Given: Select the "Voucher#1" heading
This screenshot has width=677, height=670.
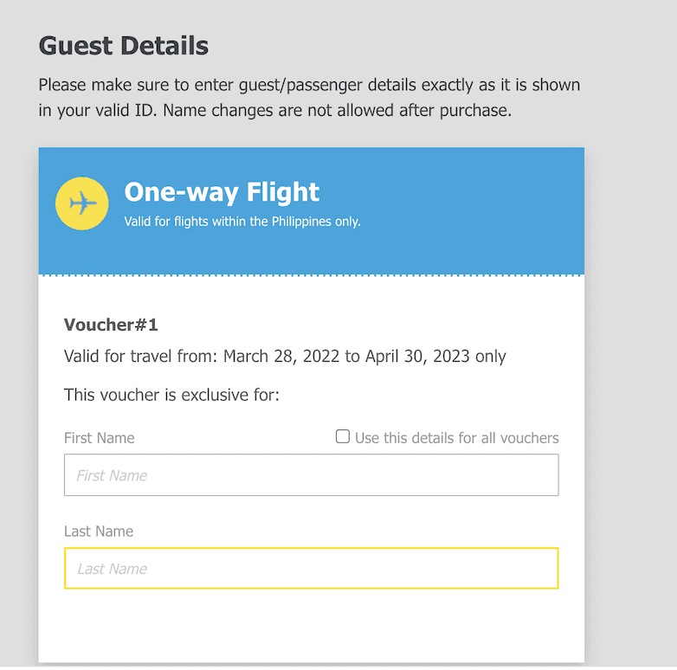Looking at the screenshot, I should 111,325.
